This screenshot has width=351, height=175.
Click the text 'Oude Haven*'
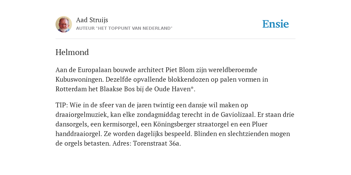click(174, 89)
